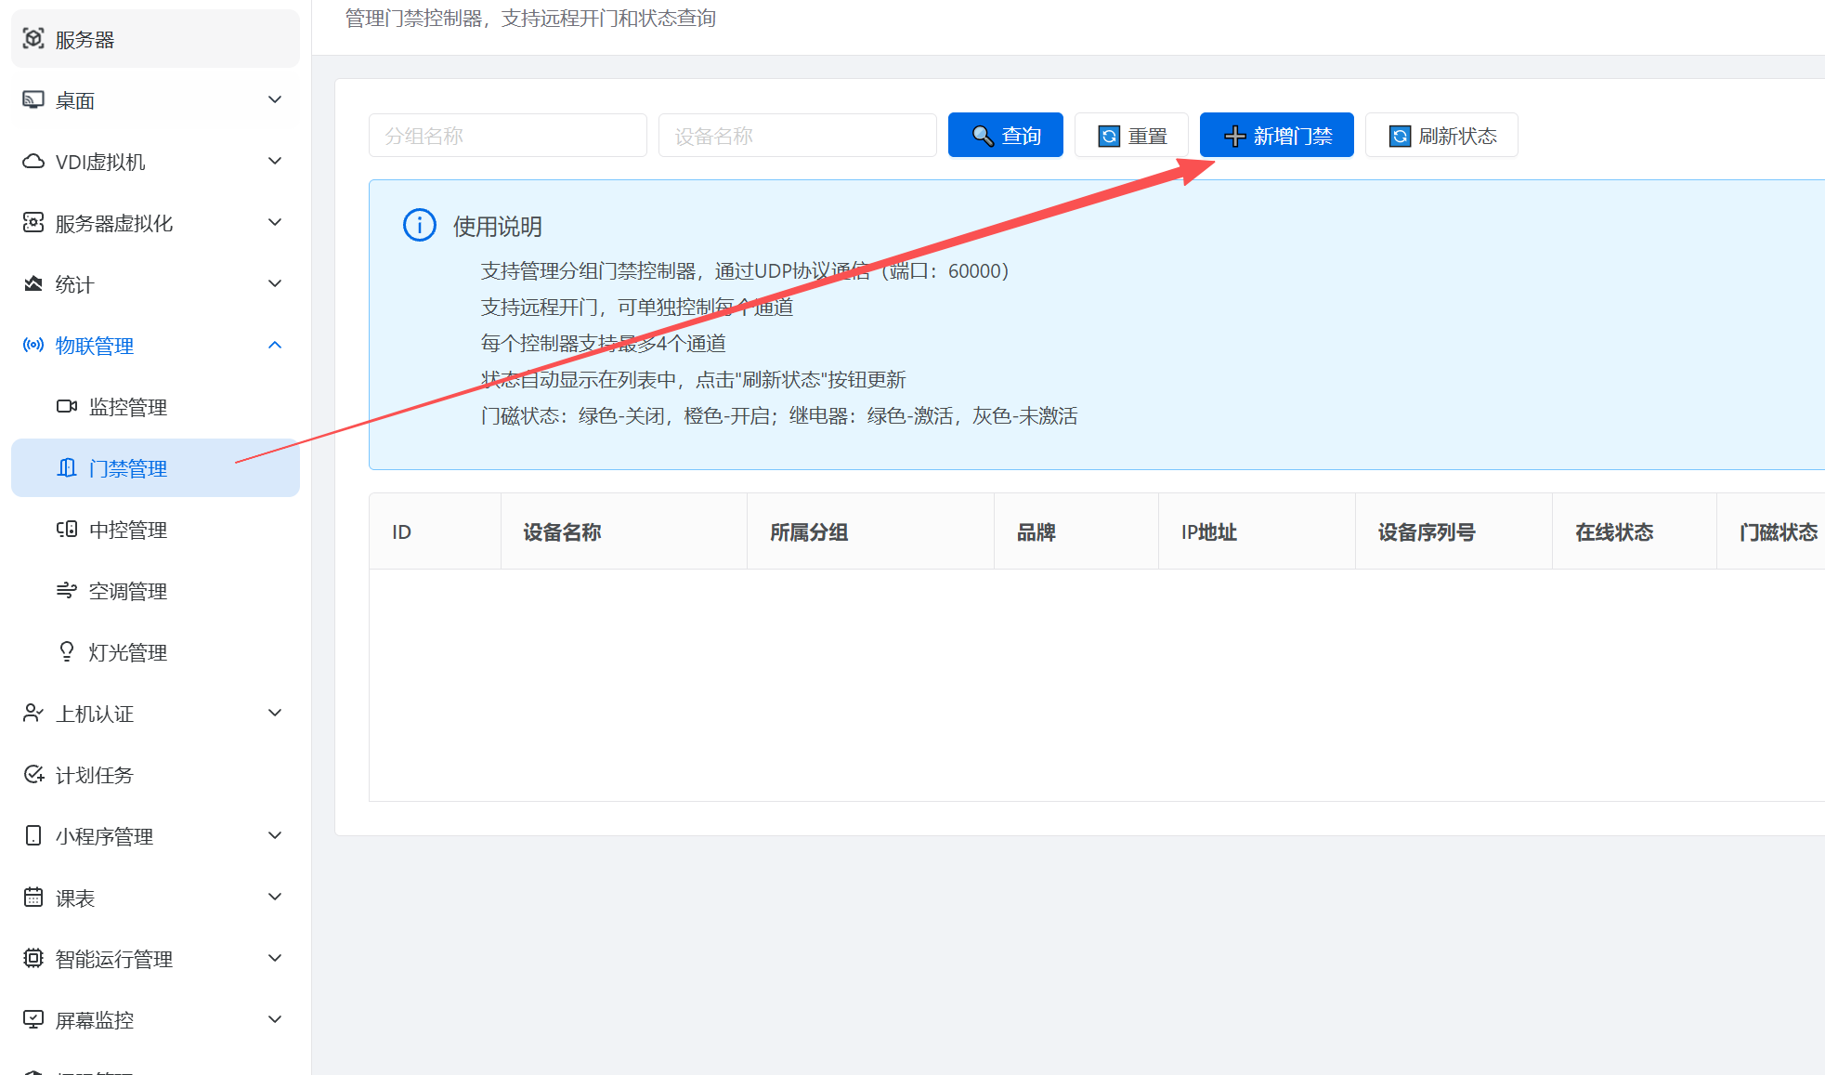Click the calendar icon beside 课表
The image size is (1825, 1075).
(33, 898)
